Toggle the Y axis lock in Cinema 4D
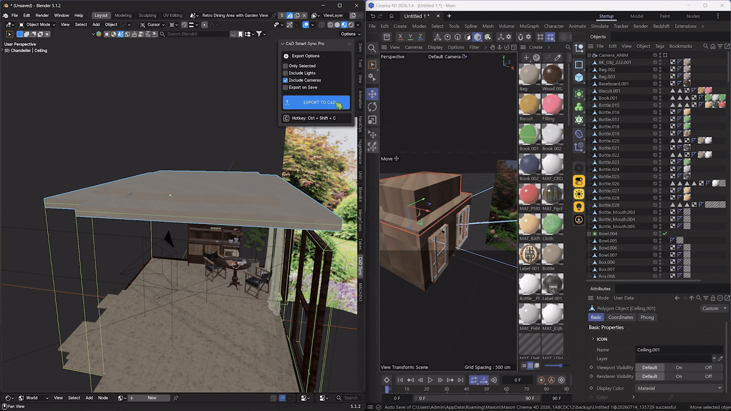The height and width of the screenshot is (411, 731). (x=410, y=37)
